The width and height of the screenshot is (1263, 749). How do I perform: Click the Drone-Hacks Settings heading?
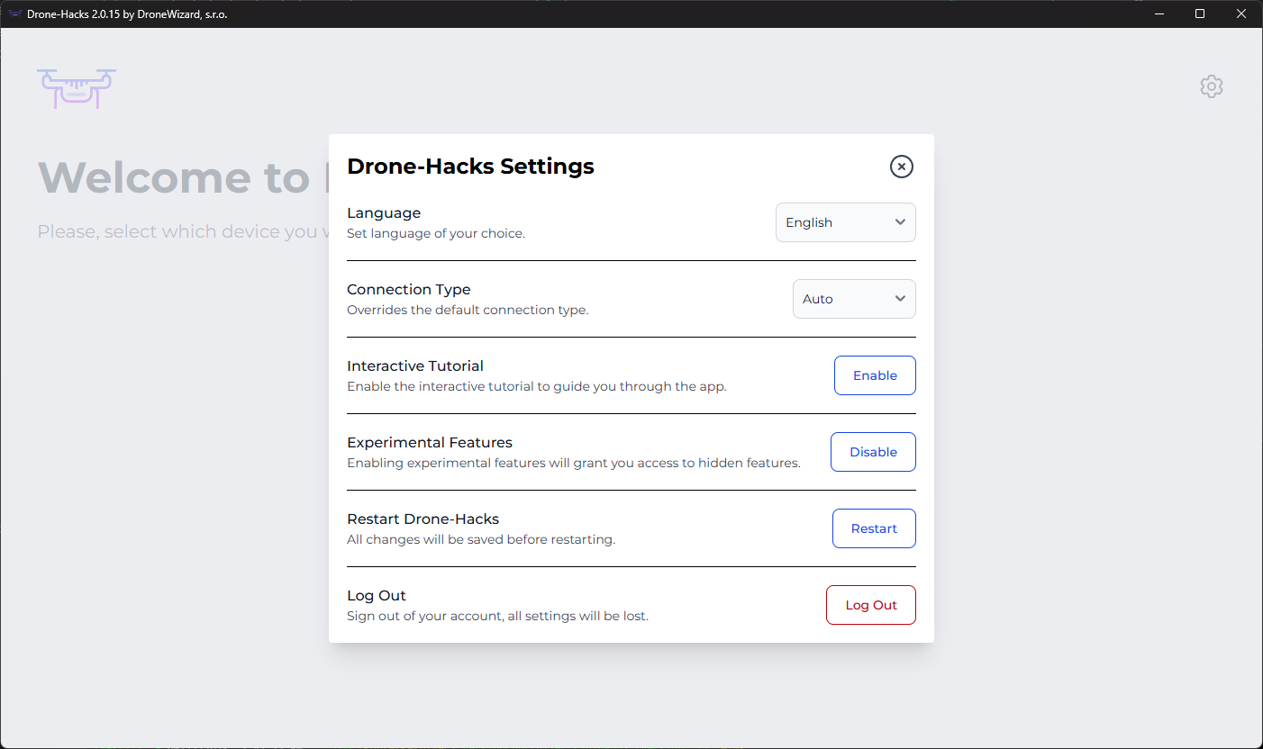pos(470,167)
